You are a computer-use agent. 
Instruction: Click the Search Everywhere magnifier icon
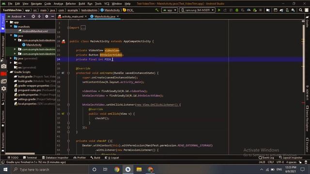click(x=300, y=10)
